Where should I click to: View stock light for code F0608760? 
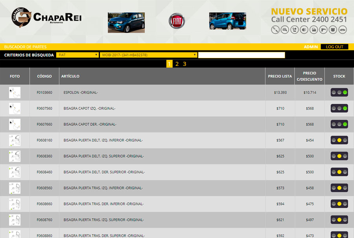(x=339, y=219)
